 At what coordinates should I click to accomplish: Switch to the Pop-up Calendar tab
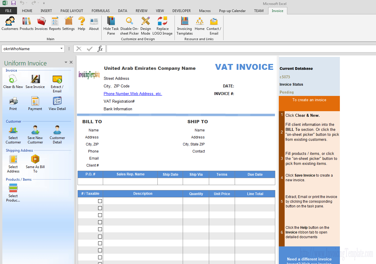[232, 11]
